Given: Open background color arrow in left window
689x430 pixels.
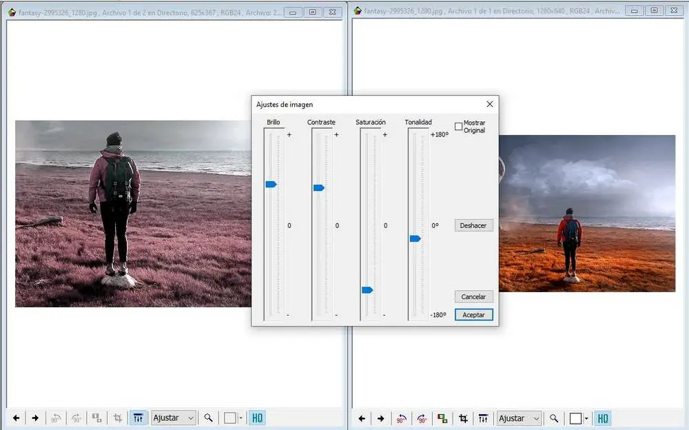Looking at the screenshot, I should (x=240, y=418).
